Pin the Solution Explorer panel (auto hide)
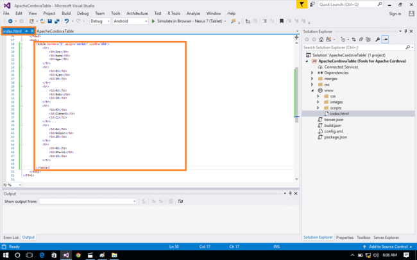 (x=405, y=31)
